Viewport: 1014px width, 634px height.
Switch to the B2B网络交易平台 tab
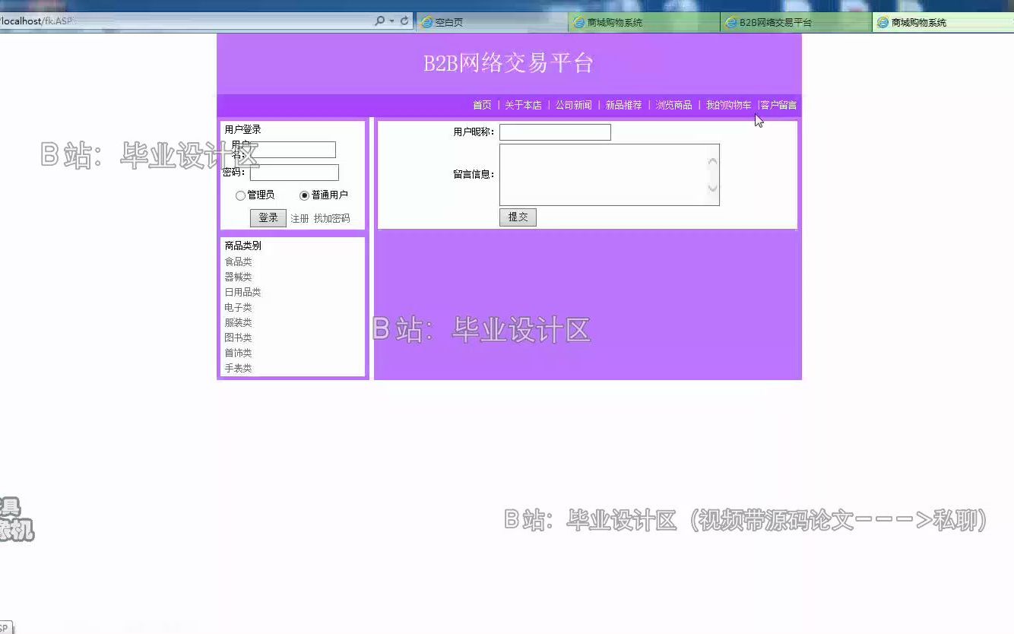click(x=796, y=22)
